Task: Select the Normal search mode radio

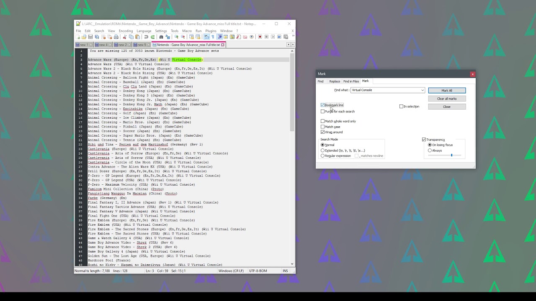Action: tap(322, 145)
